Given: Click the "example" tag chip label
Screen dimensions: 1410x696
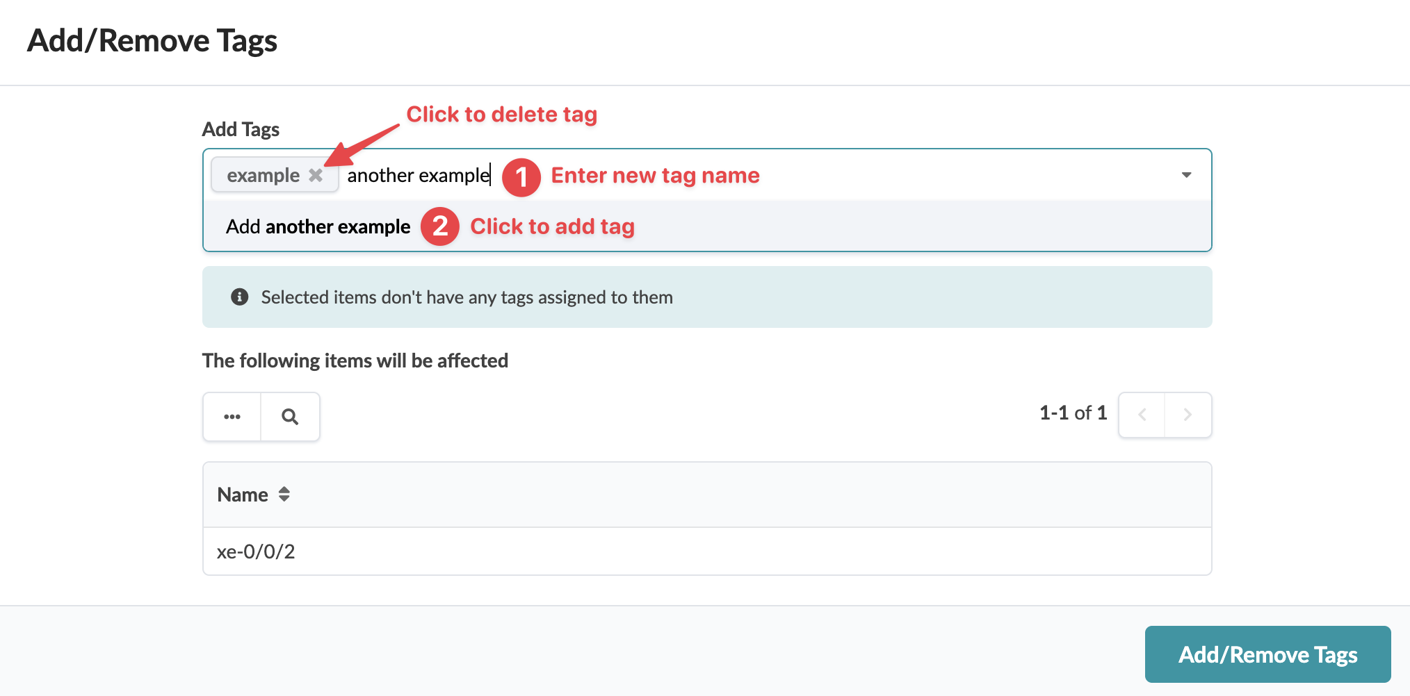Looking at the screenshot, I should coord(263,175).
